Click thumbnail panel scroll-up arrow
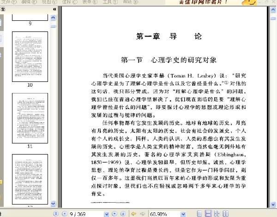Viewport: 277px width, 217px height. [53, 17]
